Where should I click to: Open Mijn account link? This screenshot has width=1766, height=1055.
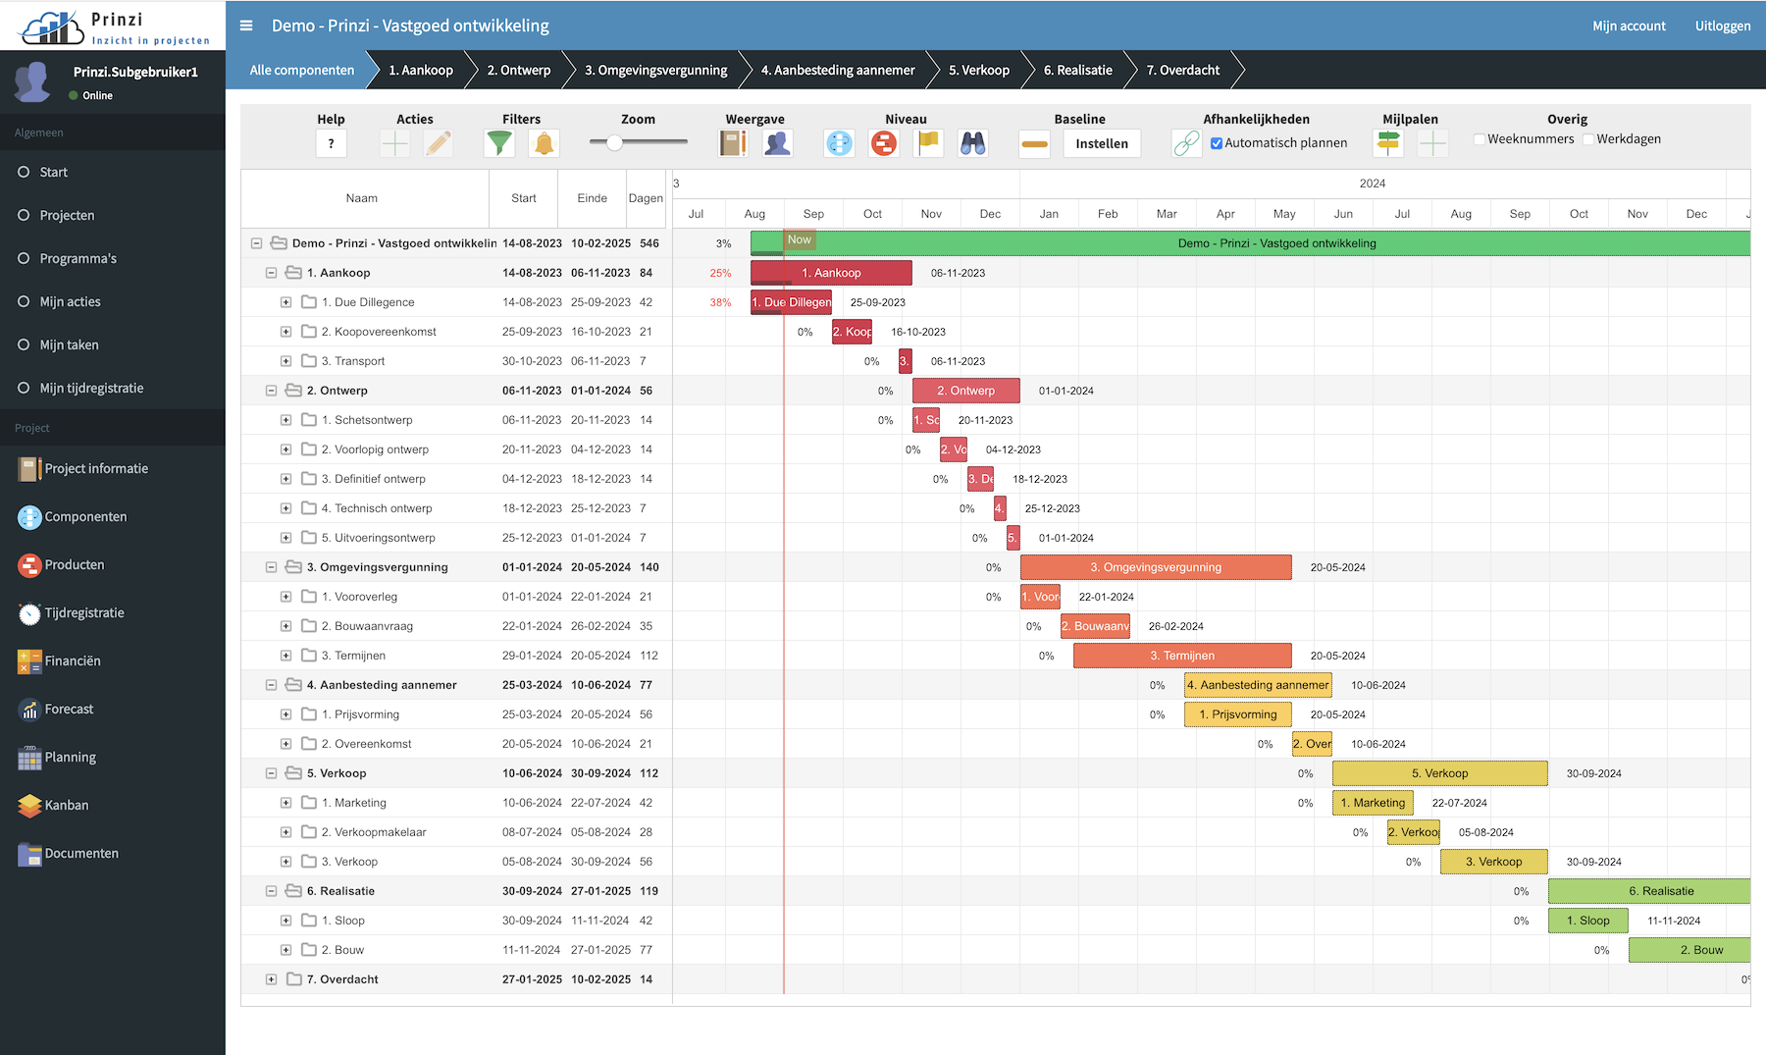coord(1629,26)
